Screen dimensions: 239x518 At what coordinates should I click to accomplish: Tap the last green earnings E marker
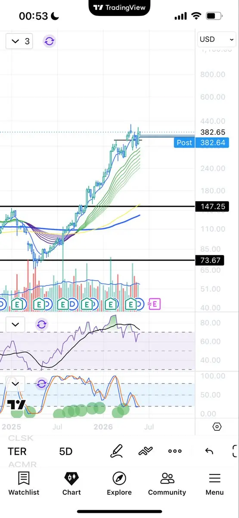click(132, 304)
